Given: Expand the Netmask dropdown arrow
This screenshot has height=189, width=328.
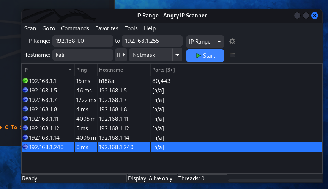Looking at the screenshot, I should click(177, 55).
